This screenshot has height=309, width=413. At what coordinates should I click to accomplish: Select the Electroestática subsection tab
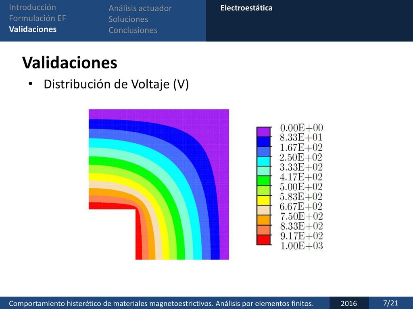(x=246, y=8)
